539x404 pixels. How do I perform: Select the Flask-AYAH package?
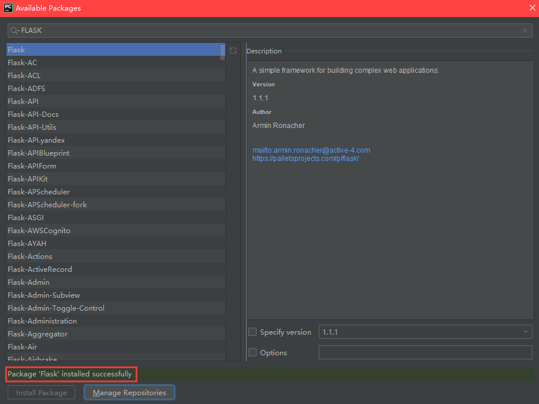[116, 244]
